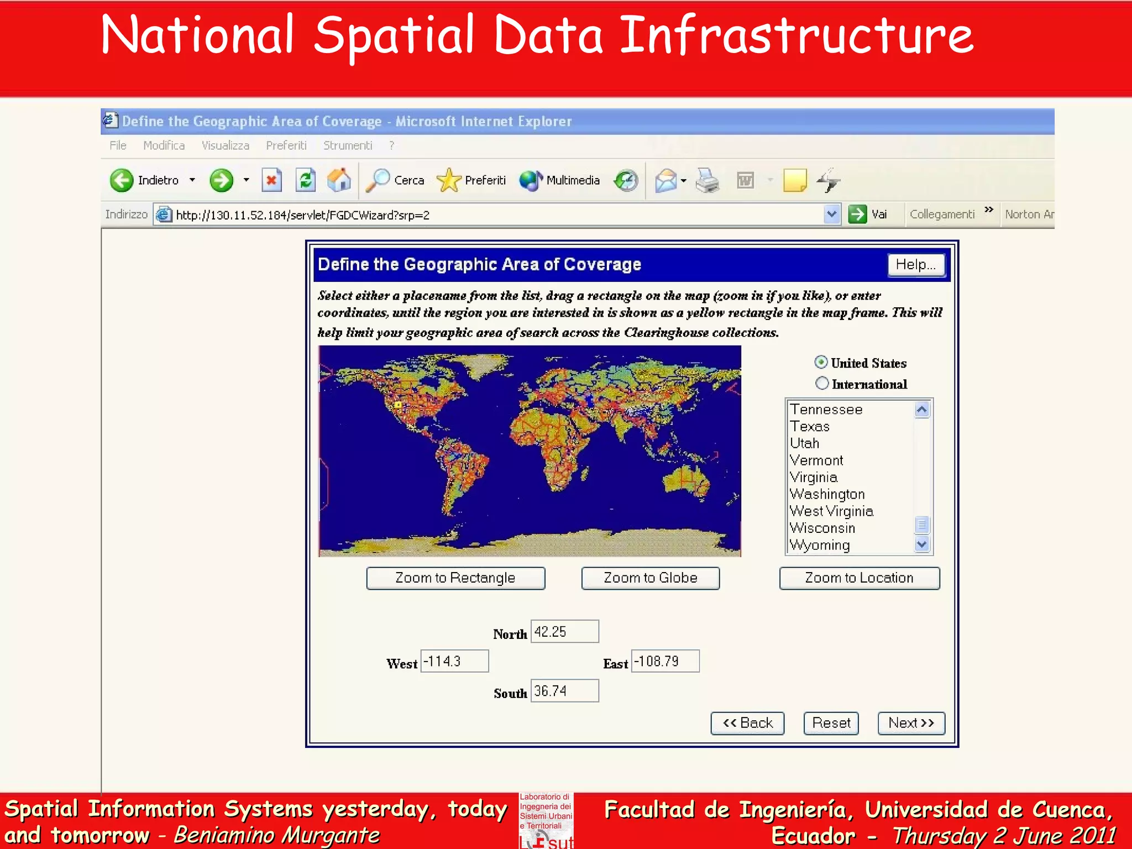Image resolution: width=1132 pixels, height=849 pixels.
Task: Click the Reset button
Action: coord(831,723)
